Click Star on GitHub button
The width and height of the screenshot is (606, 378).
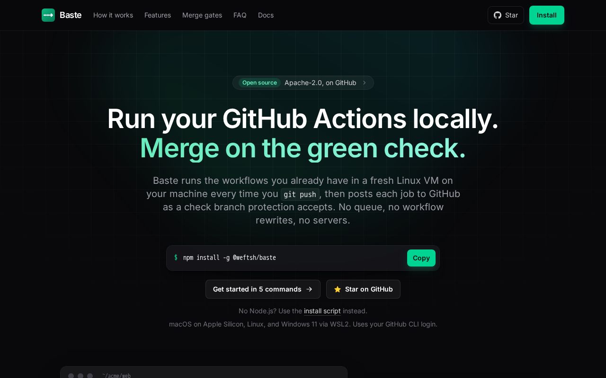(363, 289)
